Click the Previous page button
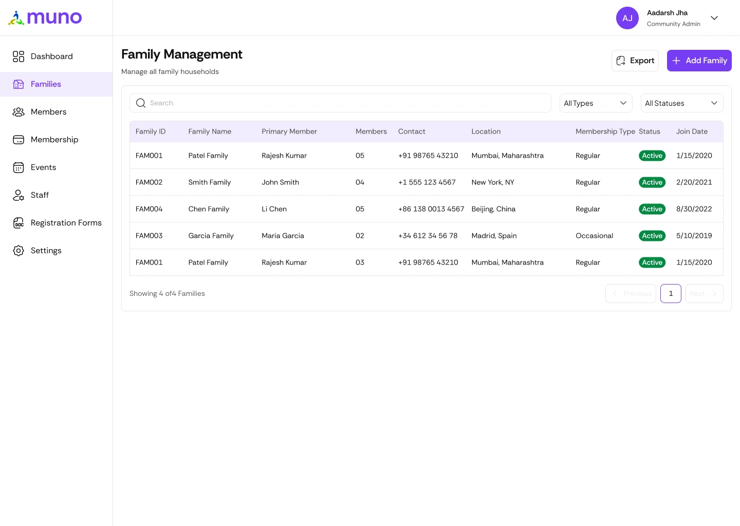Screen dimensions: 740x526 (631, 294)
